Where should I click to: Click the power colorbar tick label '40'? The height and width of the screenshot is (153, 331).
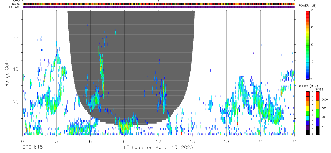point(312,11)
